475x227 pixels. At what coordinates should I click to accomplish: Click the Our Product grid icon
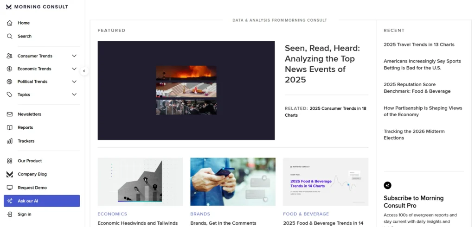click(x=9, y=161)
